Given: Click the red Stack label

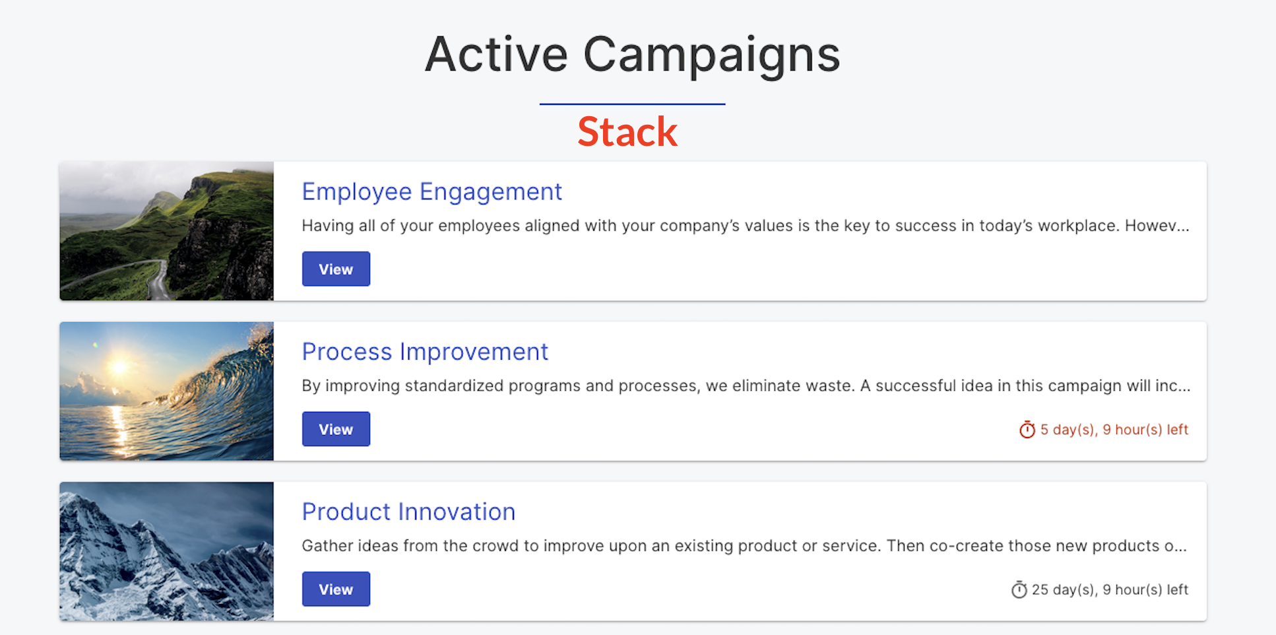Looking at the screenshot, I should tap(627, 131).
